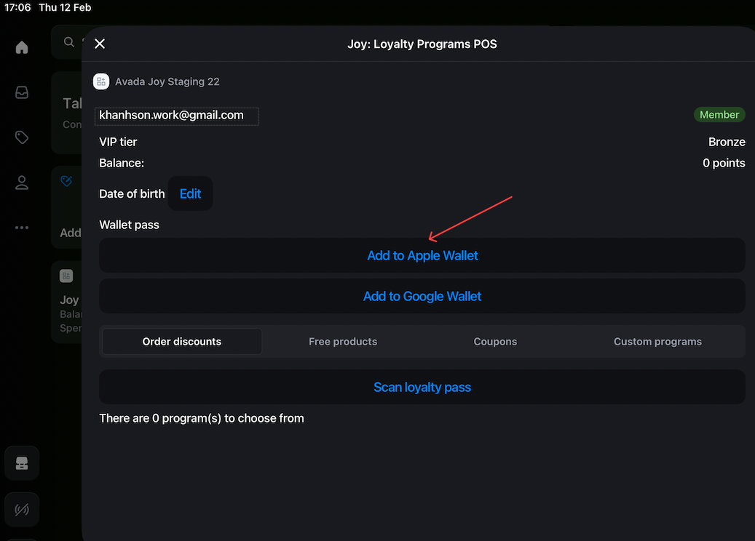
Task: Select the Order discounts tab
Action: (182, 341)
